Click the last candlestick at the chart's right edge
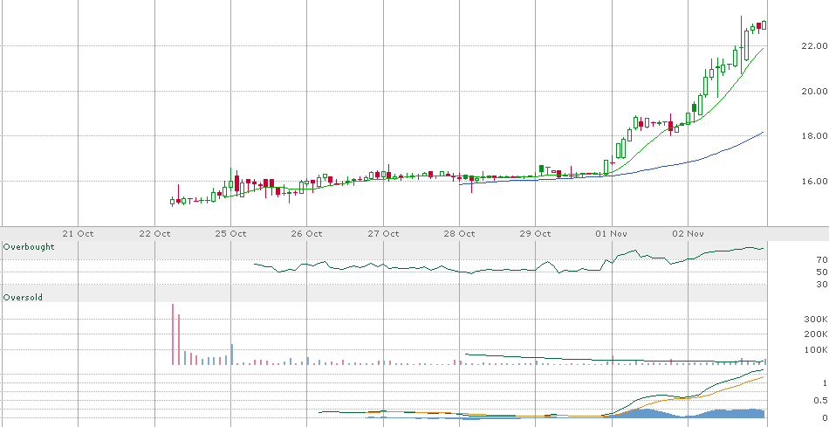Screen dimensions: 829x427 click(x=764, y=24)
